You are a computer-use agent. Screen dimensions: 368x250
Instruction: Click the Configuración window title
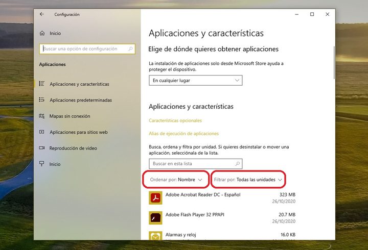point(67,14)
